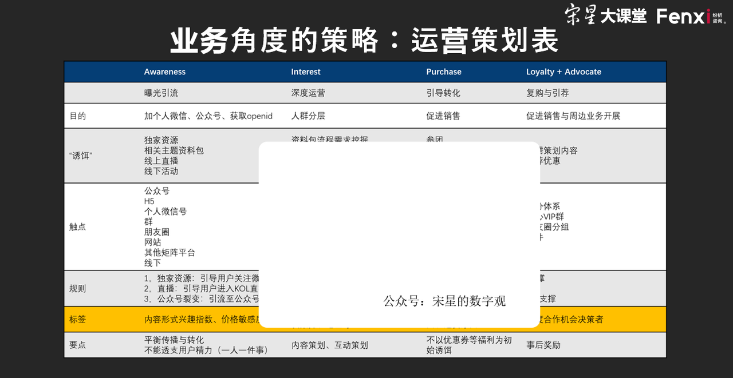Click the 促进销售与周边业务开展 cell

pos(573,116)
